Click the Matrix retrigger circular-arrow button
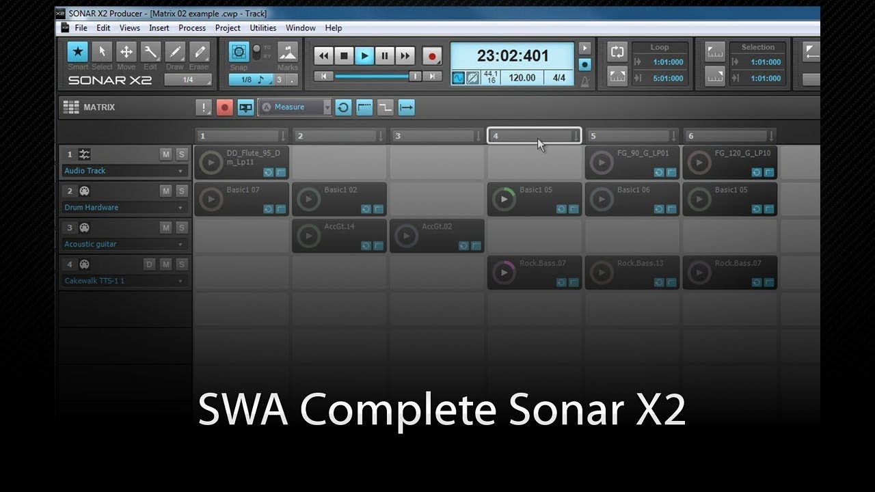 click(x=344, y=107)
